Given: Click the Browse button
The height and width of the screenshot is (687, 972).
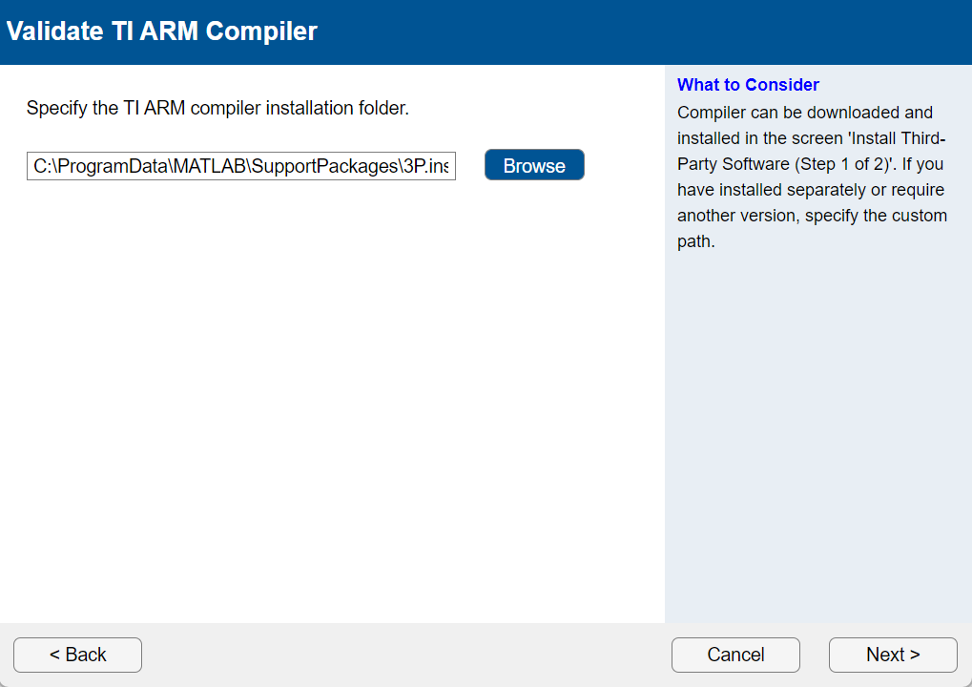Looking at the screenshot, I should click(x=534, y=165).
